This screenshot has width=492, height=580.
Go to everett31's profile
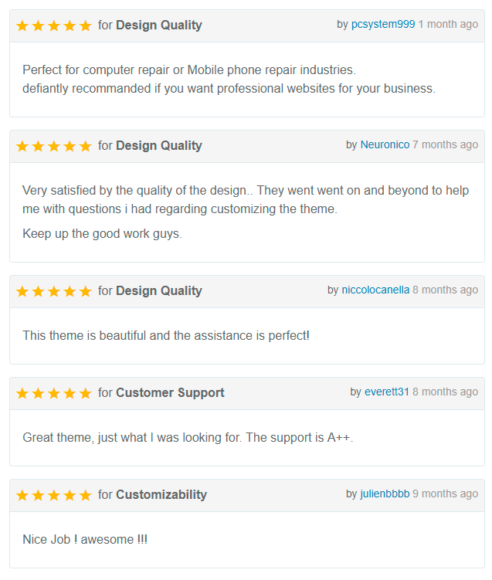click(387, 392)
